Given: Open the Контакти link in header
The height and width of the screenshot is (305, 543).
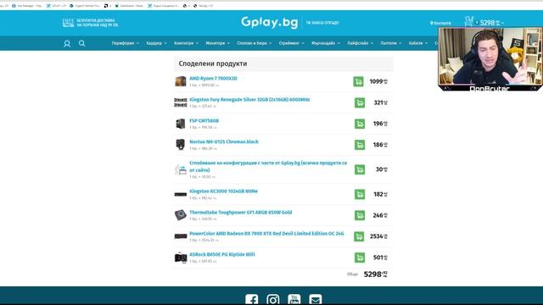Looking at the screenshot, I should pyautogui.click(x=440, y=23).
